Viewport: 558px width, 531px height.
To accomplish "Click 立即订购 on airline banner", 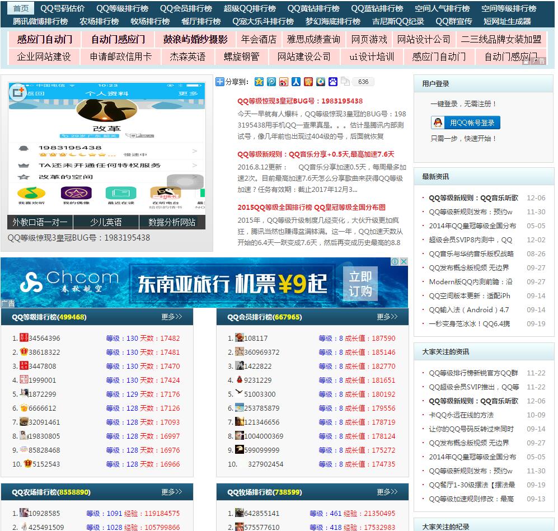I will (x=360, y=284).
